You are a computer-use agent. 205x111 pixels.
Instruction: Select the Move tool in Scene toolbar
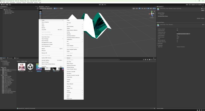click(40, 14)
